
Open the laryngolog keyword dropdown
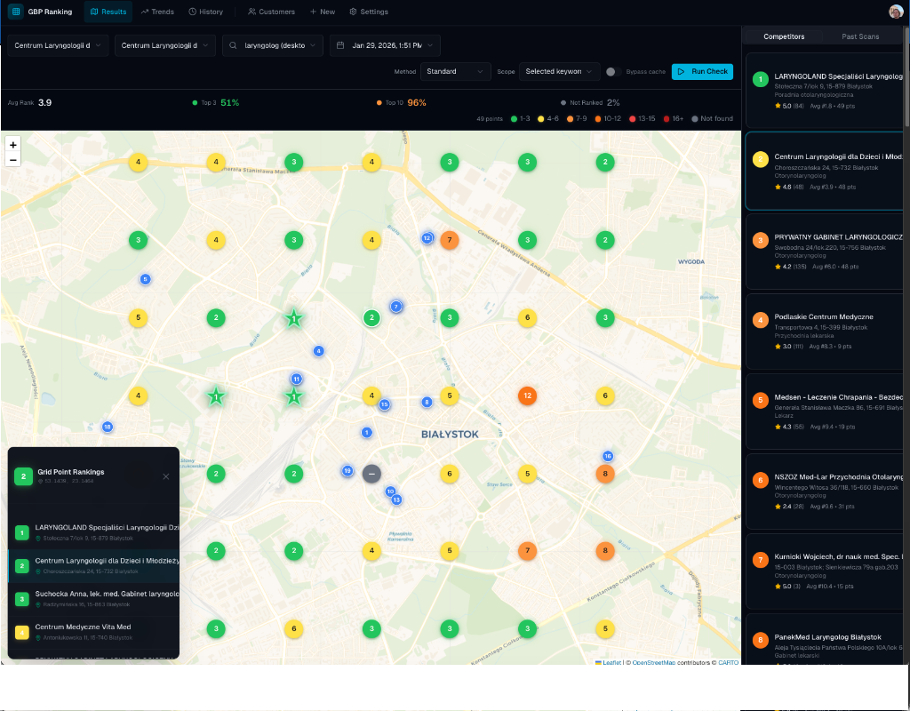[272, 45]
